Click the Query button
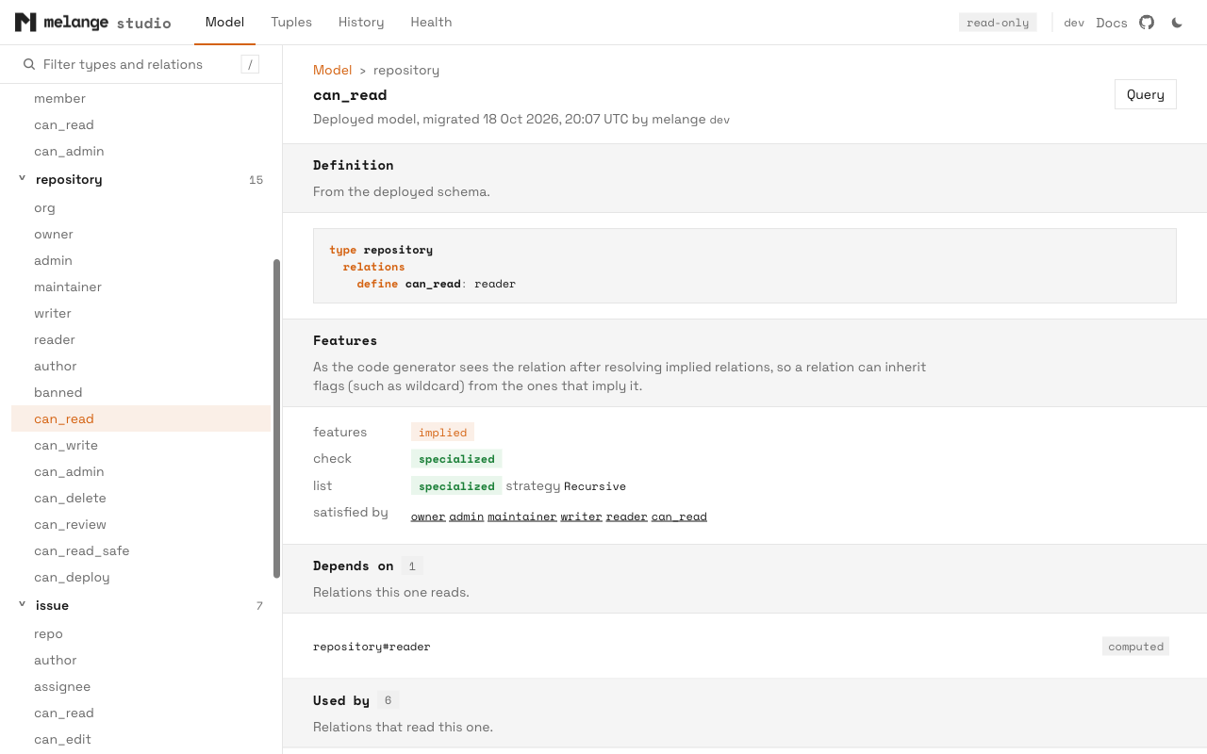 click(1146, 94)
